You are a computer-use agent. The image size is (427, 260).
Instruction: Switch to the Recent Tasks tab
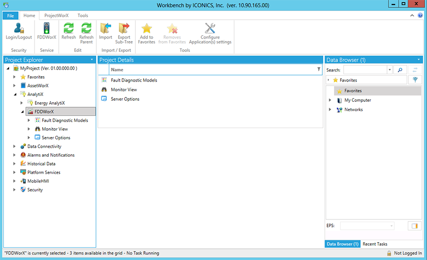point(375,244)
